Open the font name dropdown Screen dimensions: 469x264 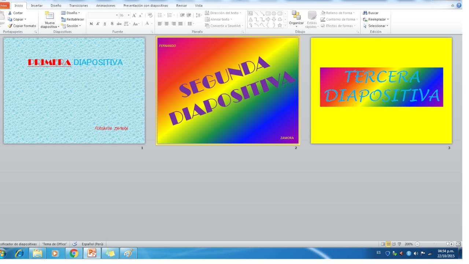coord(117,15)
